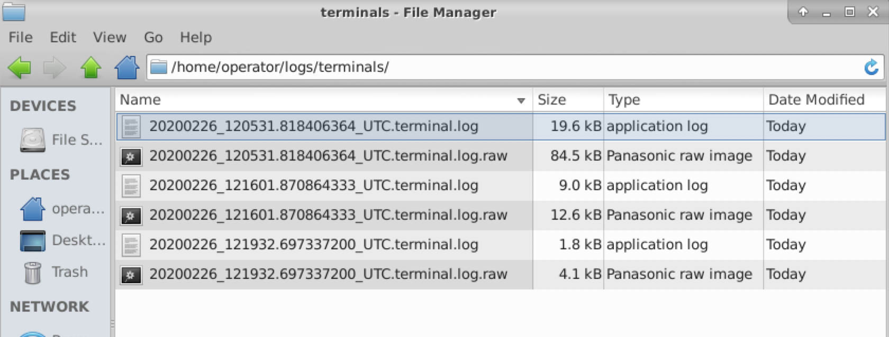Select the 20200226_120531 terminal.log.raw file
This screenshot has width=889, height=337.
click(328, 156)
